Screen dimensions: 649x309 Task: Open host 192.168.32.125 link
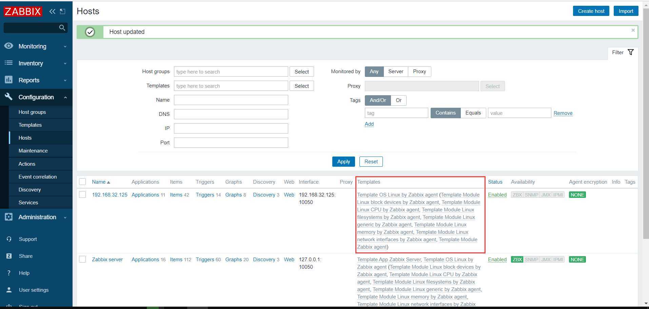tap(110, 195)
